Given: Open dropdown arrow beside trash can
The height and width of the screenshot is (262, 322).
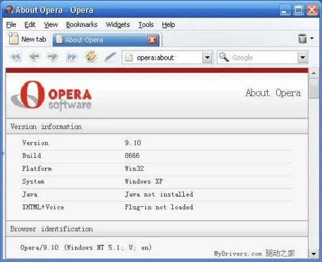Looking at the screenshot, I should pos(312,38).
